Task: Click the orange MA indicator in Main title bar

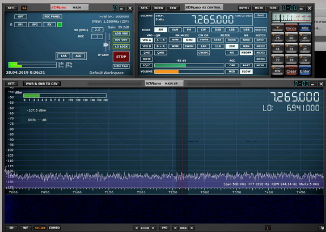Action: (24, 8)
